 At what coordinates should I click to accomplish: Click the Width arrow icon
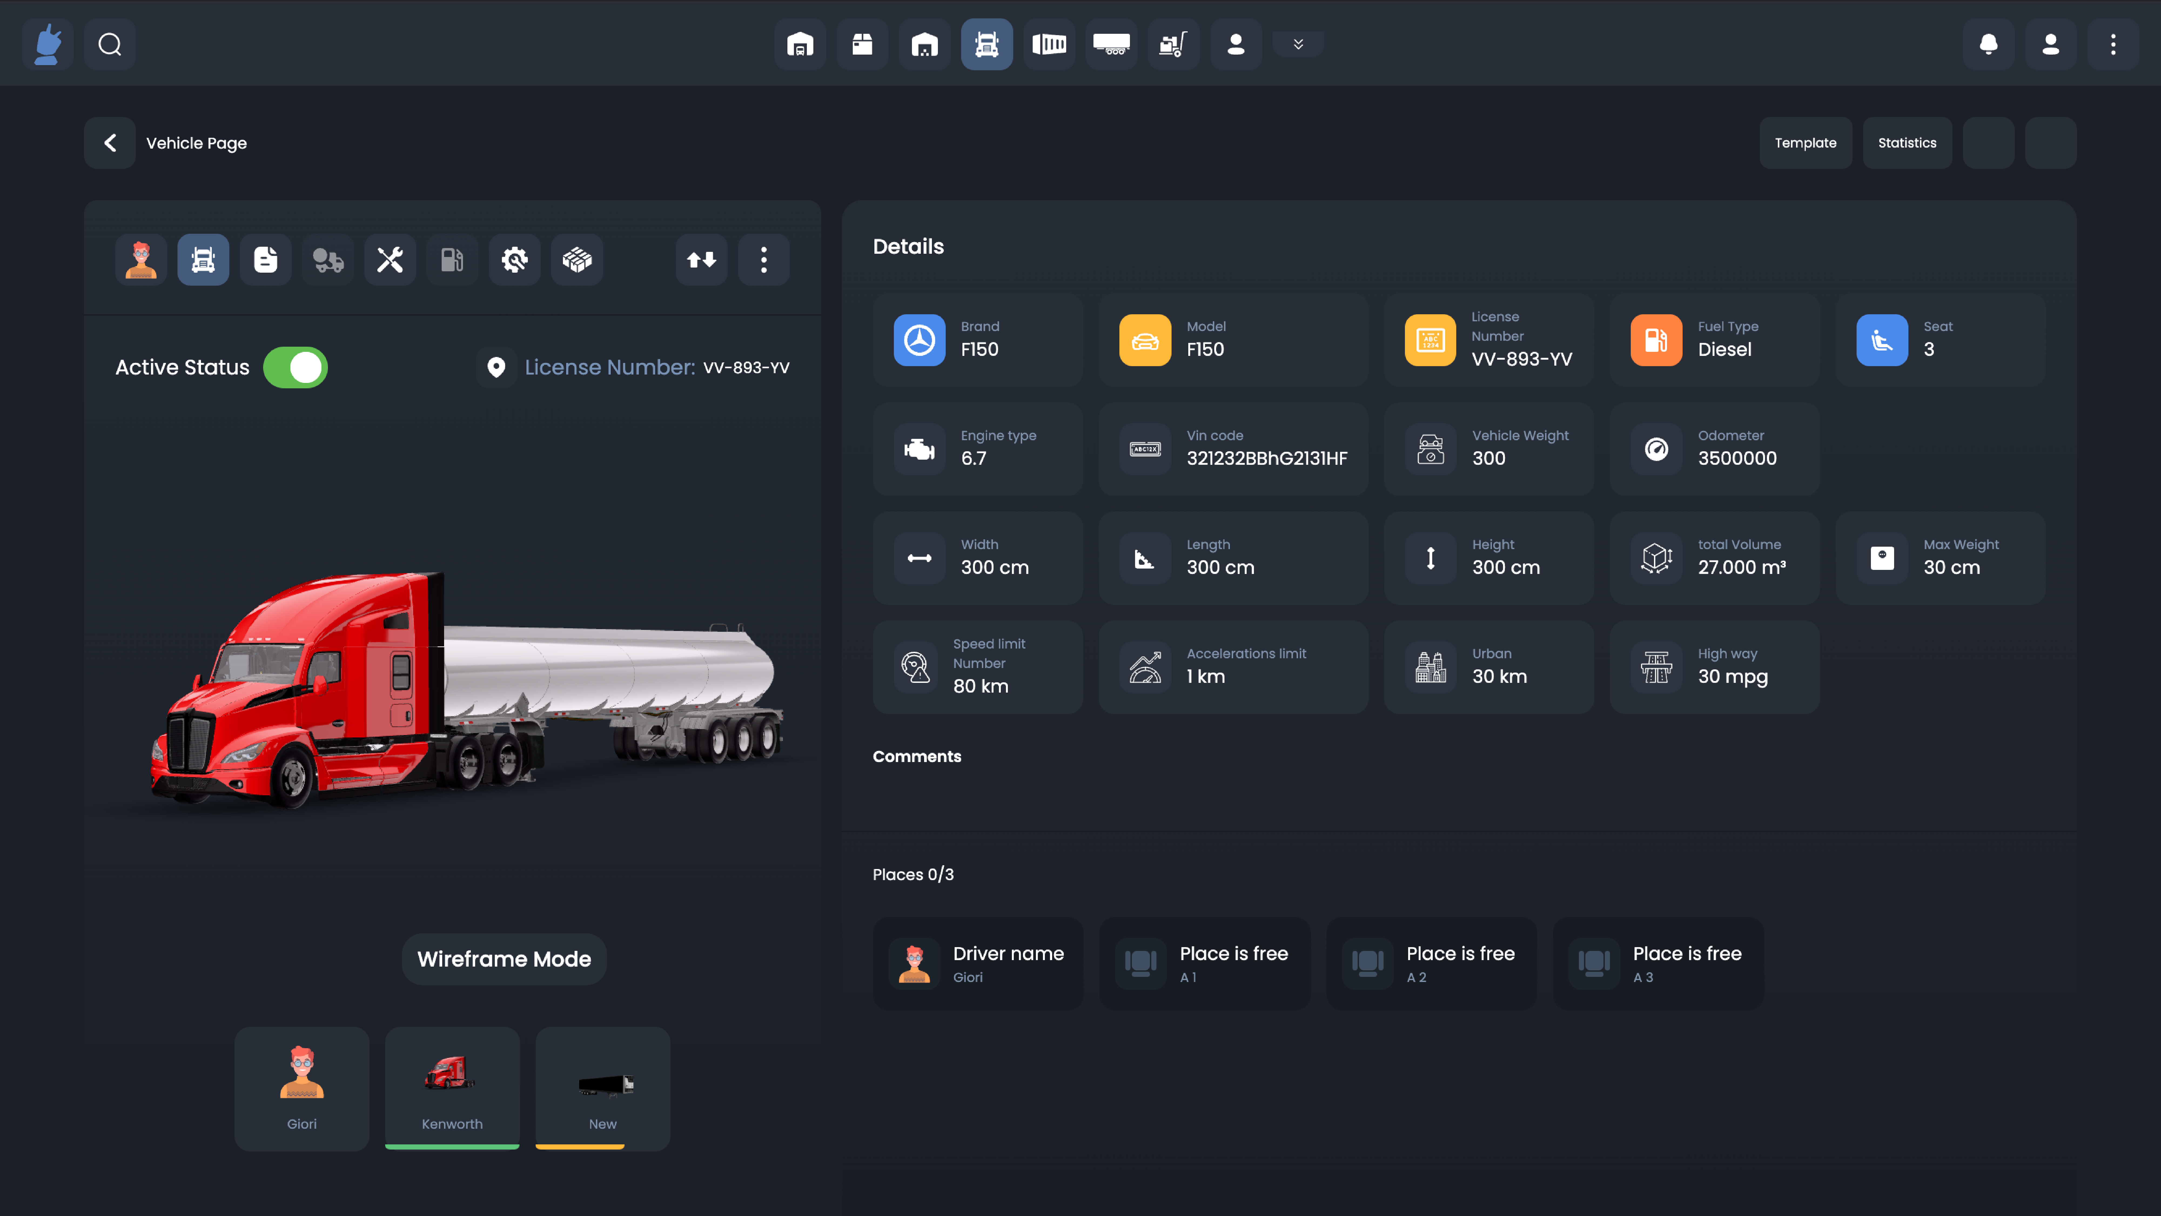coord(920,558)
